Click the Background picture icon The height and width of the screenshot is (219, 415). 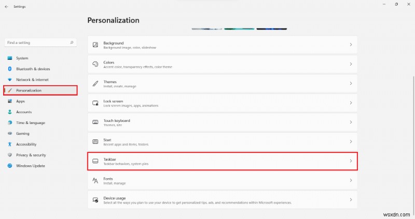[x=95, y=45]
